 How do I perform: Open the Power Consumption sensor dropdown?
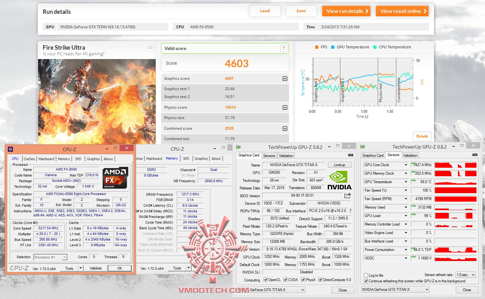coord(406,250)
